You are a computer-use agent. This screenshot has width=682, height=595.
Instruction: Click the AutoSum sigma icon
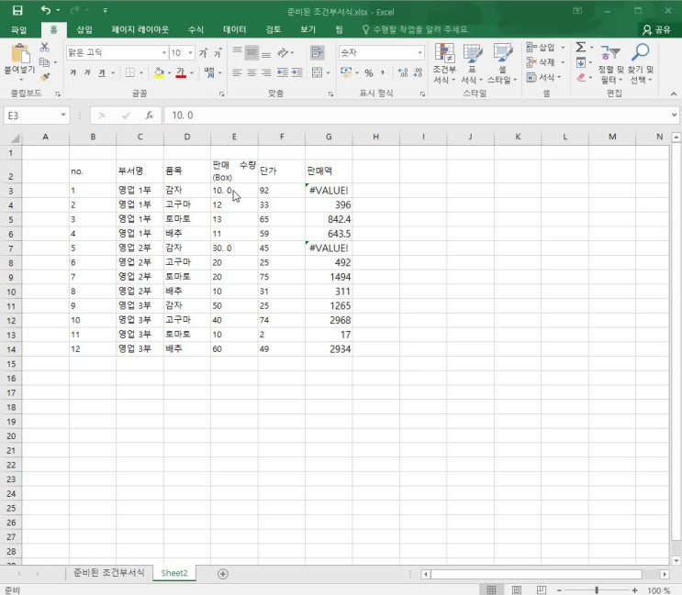click(x=581, y=47)
